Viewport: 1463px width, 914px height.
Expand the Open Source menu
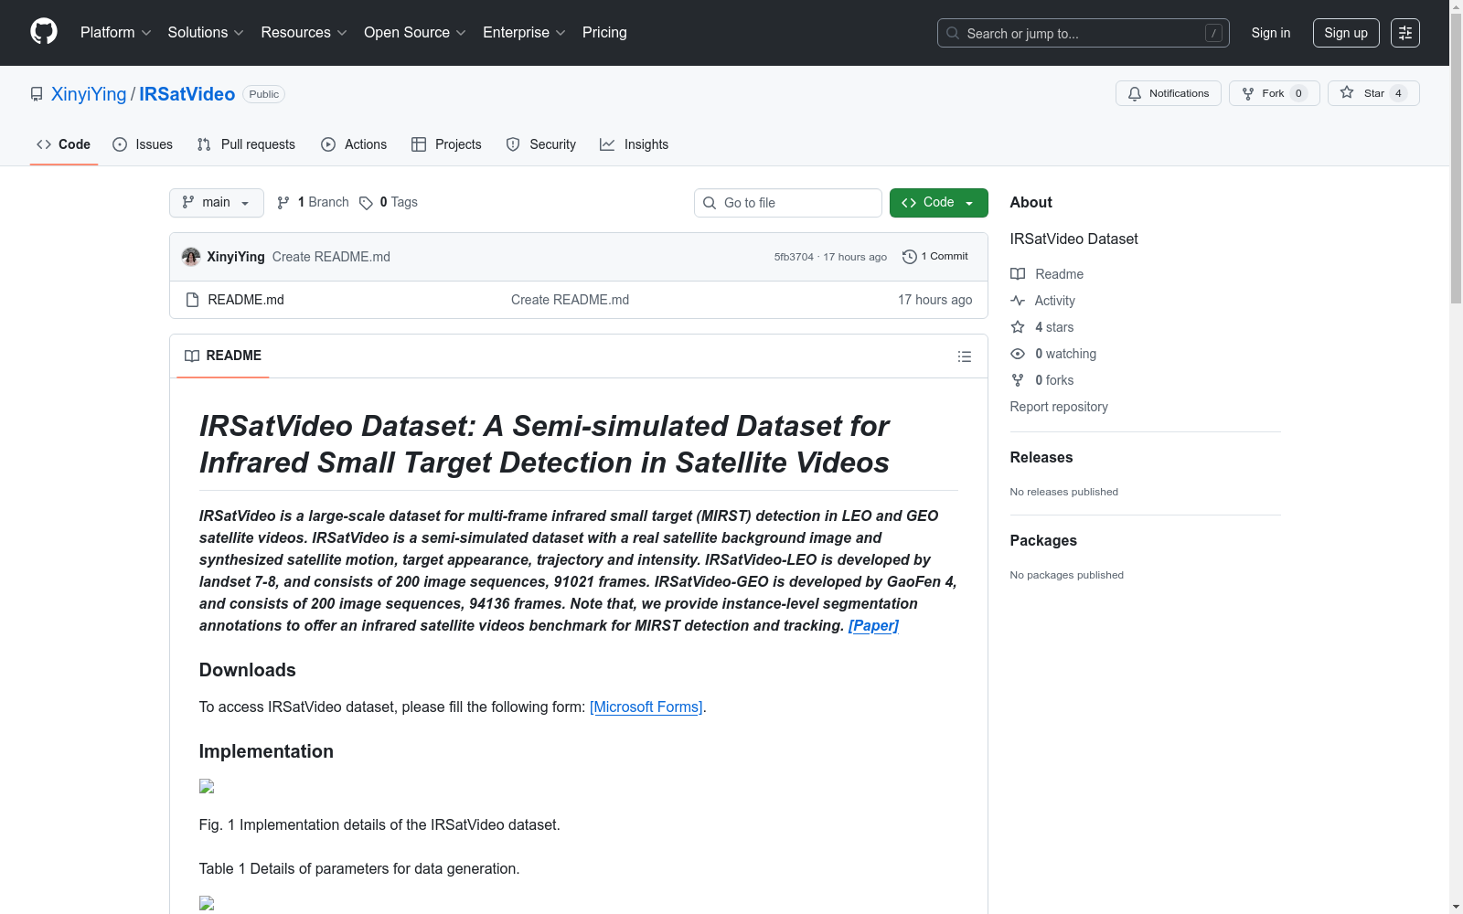(x=415, y=32)
